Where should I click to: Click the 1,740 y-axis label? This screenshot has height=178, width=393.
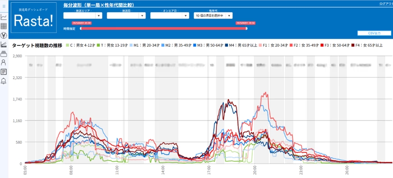[x=18, y=99]
